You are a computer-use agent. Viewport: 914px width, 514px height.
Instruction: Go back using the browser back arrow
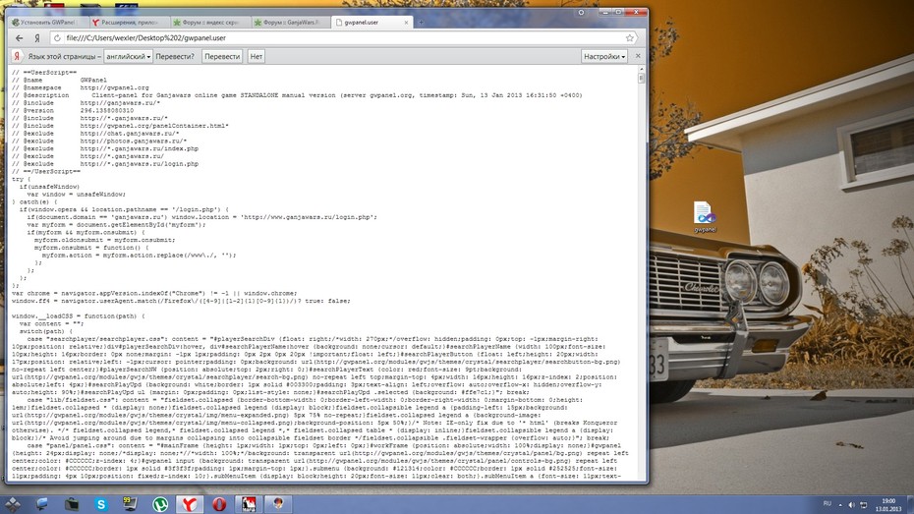[x=20, y=38]
